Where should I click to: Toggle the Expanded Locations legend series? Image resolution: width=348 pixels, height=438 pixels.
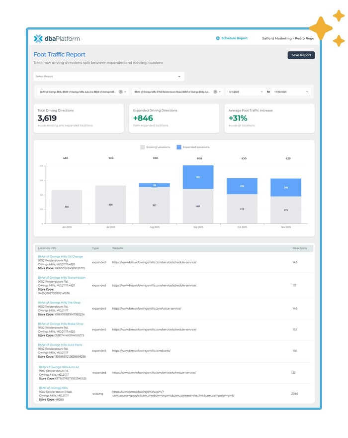click(x=196, y=147)
